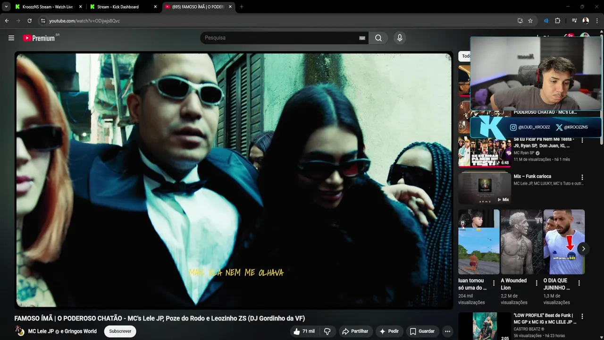This screenshot has height=340, width=604.
Task: Reload the YouTube page
Action: (x=30, y=21)
